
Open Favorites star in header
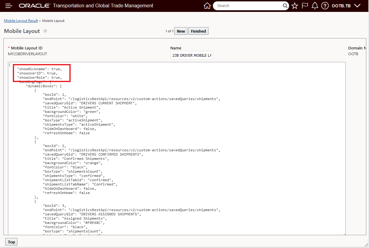coord(295,6)
